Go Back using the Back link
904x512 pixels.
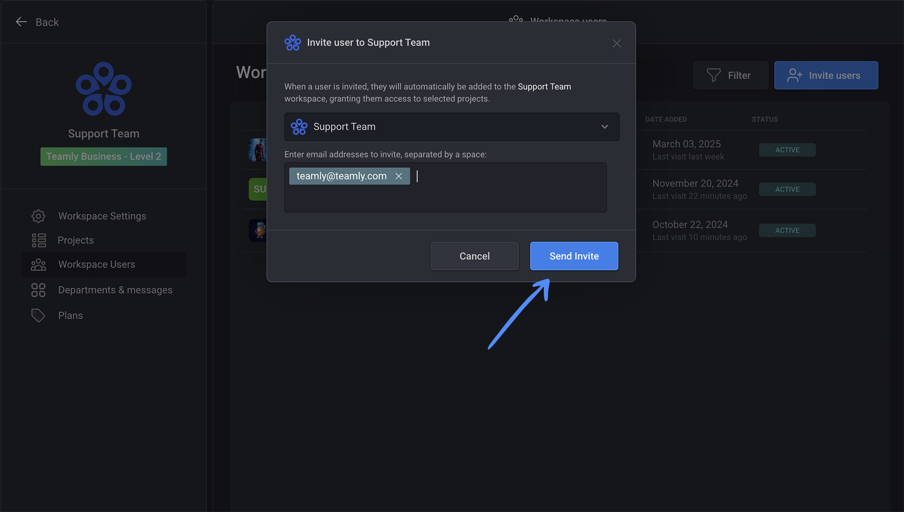tap(37, 22)
